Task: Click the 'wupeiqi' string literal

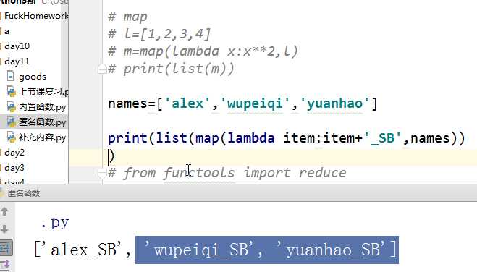Action: point(255,104)
